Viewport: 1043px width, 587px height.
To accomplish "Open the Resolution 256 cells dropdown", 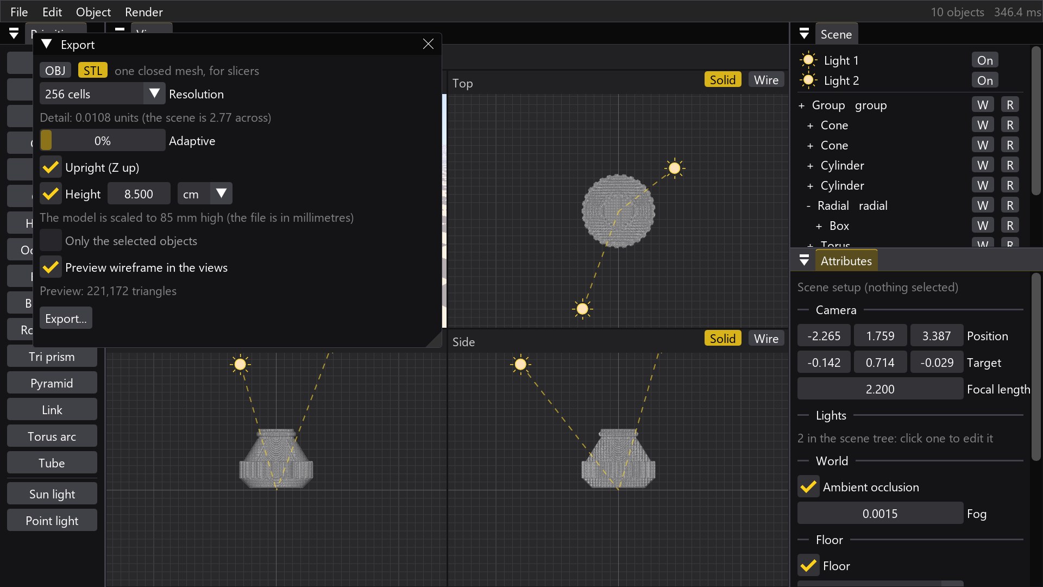I will point(102,93).
